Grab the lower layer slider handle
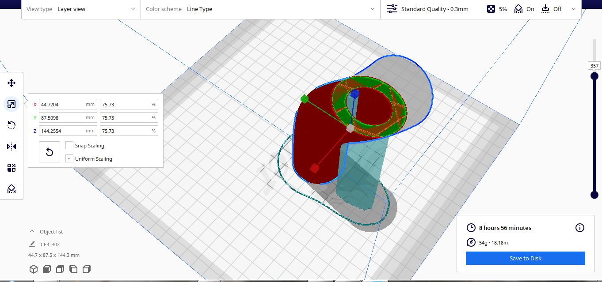This screenshot has height=282, width=602. (x=594, y=195)
